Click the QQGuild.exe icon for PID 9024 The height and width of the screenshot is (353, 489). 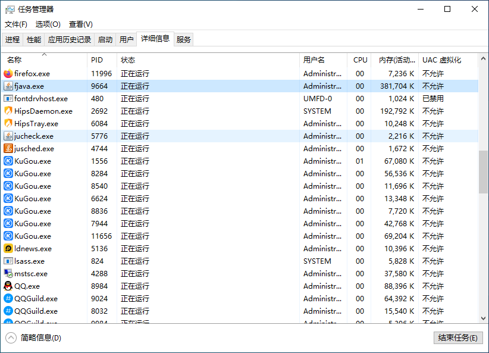tap(8, 298)
